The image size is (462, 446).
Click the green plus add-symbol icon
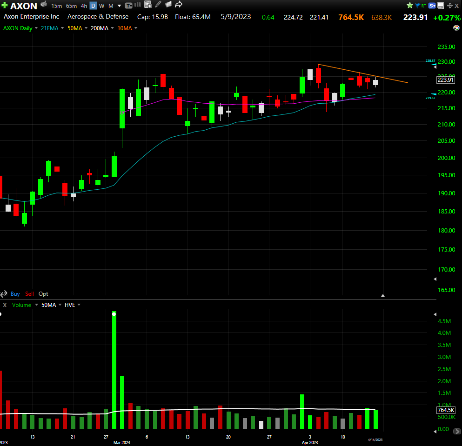coord(4,5)
